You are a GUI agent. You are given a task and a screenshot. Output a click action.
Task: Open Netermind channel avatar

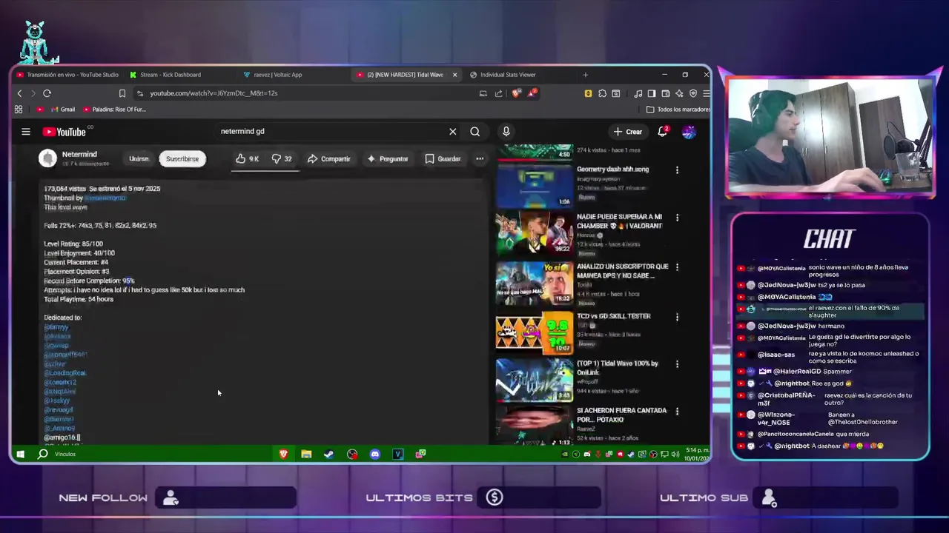(47, 158)
